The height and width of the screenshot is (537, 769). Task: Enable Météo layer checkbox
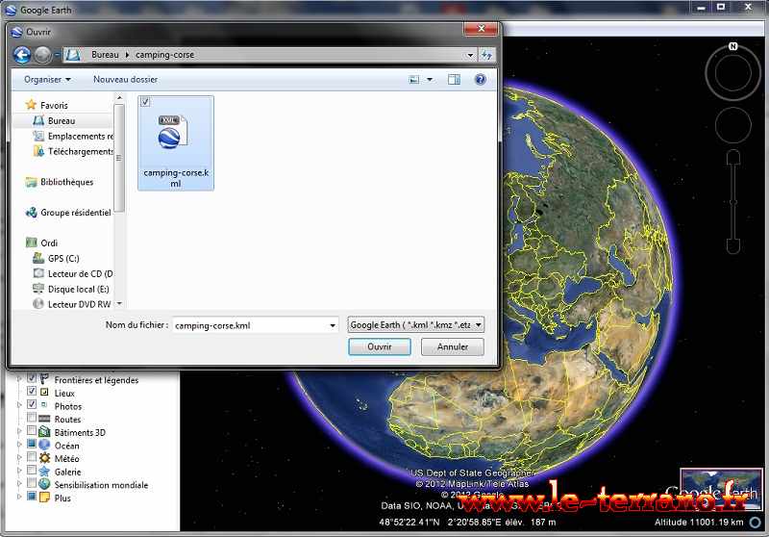[32, 457]
